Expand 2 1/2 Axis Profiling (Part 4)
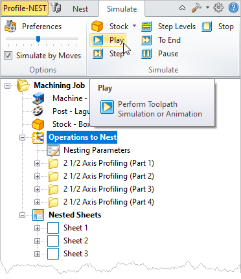The width and height of the screenshot is (241, 279). 37,202
